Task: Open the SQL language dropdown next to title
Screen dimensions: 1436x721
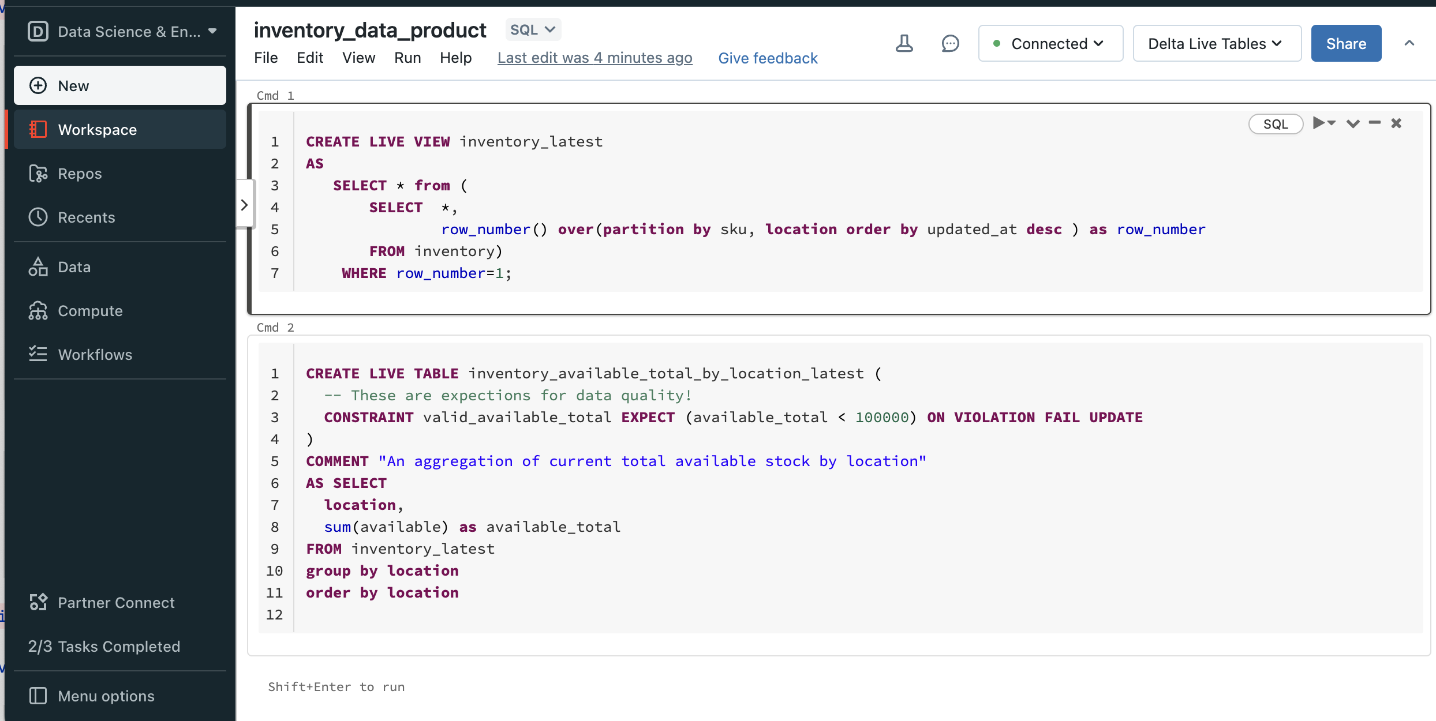Action: (x=532, y=29)
